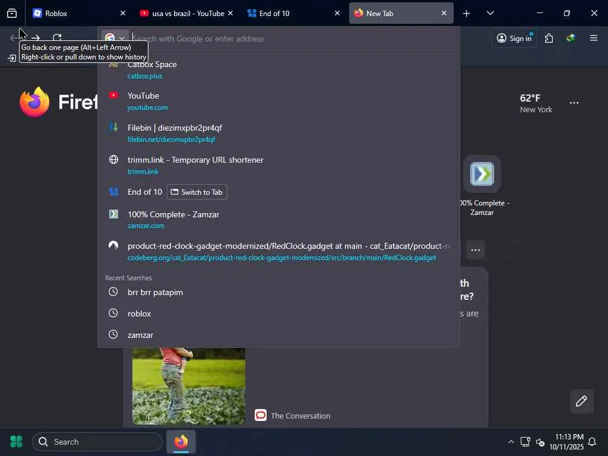Click the codeberg.org RedClock.gadget URL
Viewport: 608px width, 456px height.
pos(282,258)
